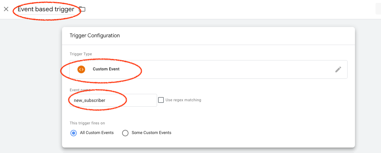Select the 'Some Custom Events' radio button
The height and width of the screenshot is (153, 381).
click(125, 133)
